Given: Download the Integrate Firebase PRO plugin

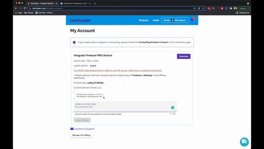Looking at the screenshot, I should tap(184, 56).
